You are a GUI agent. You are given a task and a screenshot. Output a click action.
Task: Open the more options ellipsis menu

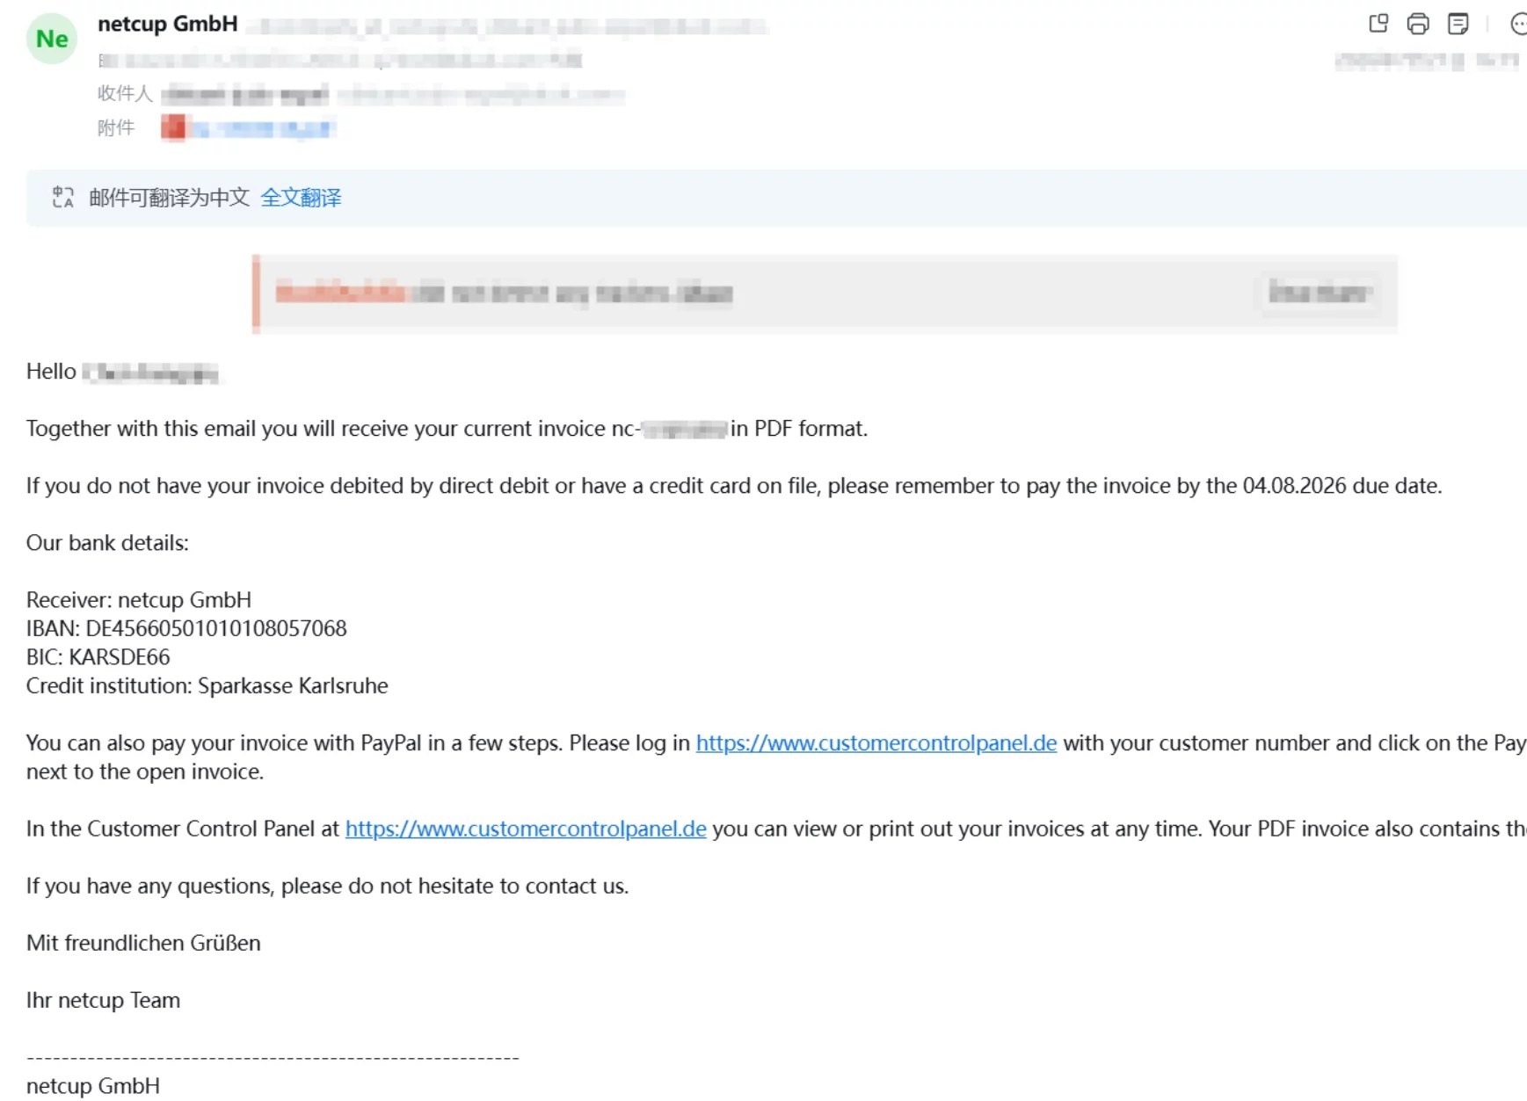1518,24
